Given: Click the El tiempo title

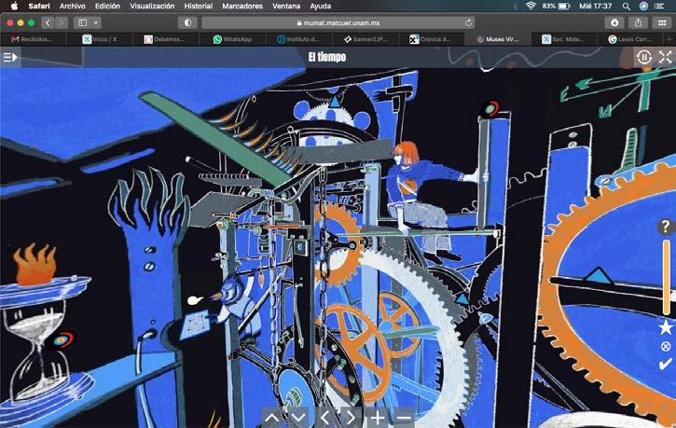Looking at the screenshot, I should (x=326, y=57).
